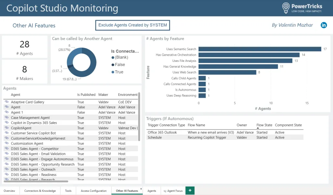Screen dimensions: 333x195
Task: Open link icon for CustomerServiceKnowledgeHarvest
Action: click(x=7, y=138)
